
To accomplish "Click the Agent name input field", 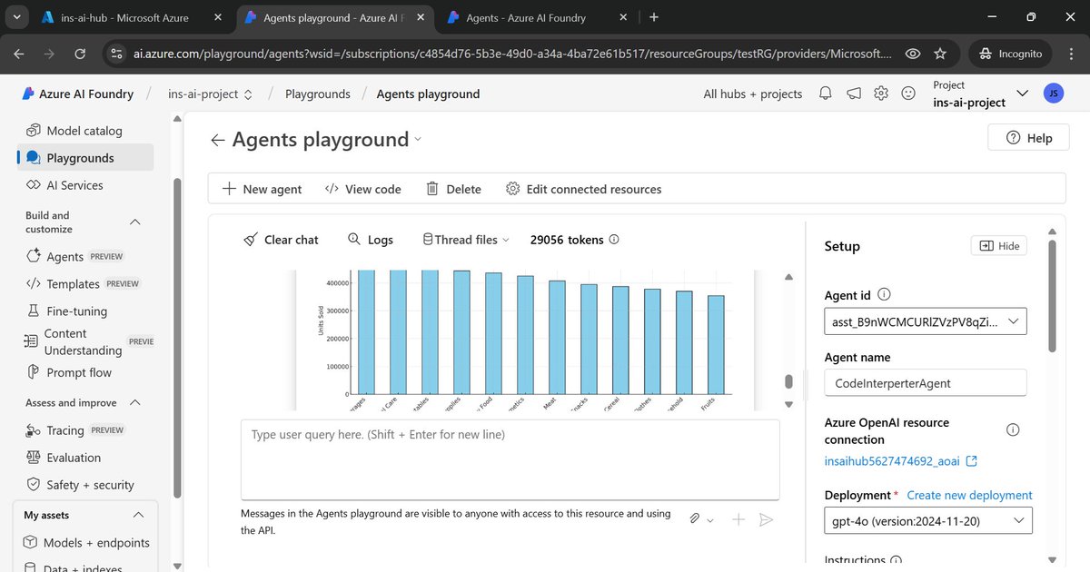I will [x=926, y=383].
